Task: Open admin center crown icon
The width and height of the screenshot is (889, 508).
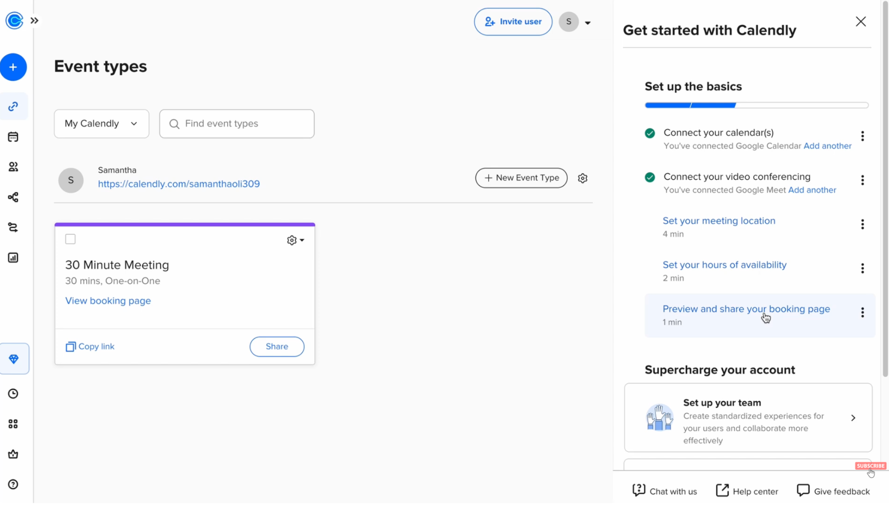Action: point(13,454)
